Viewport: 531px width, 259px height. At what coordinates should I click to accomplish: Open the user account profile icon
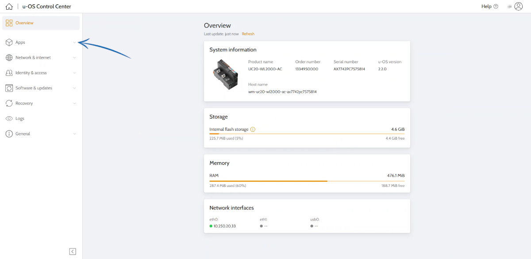pyautogui.click(x=519, y=7)
